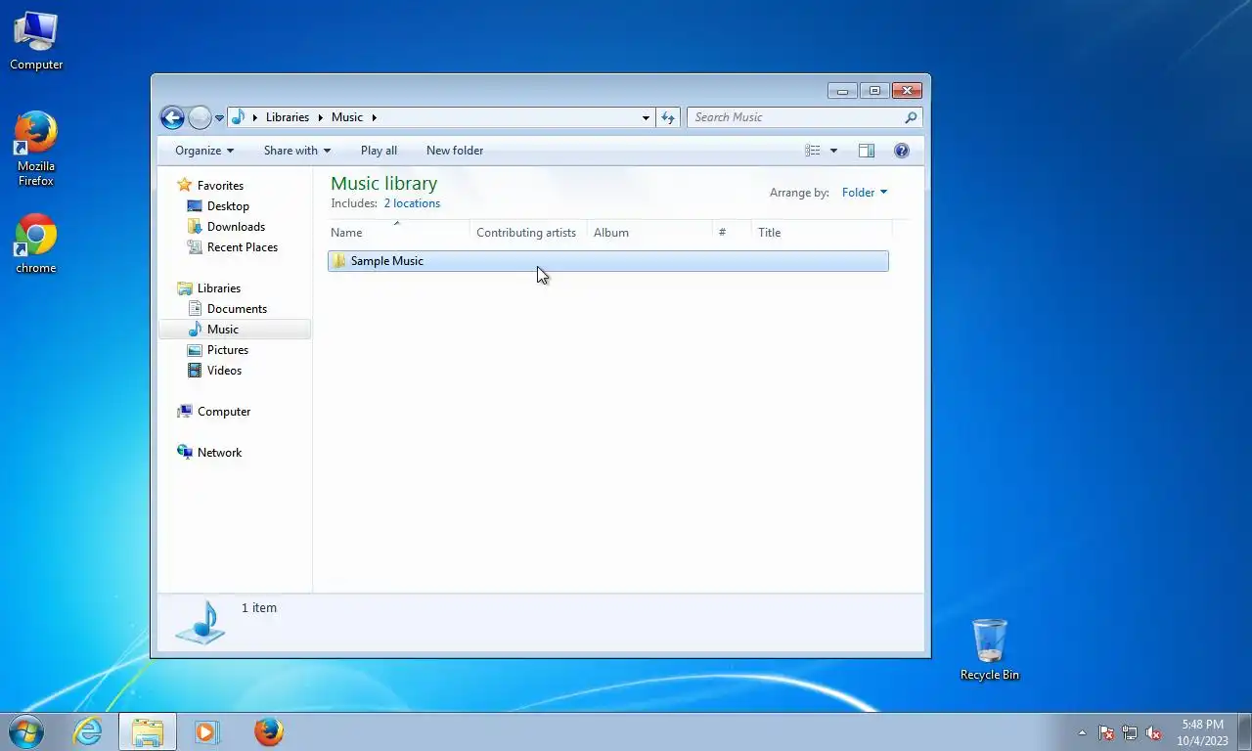Click Play all in the toolbar

(379, 151)
